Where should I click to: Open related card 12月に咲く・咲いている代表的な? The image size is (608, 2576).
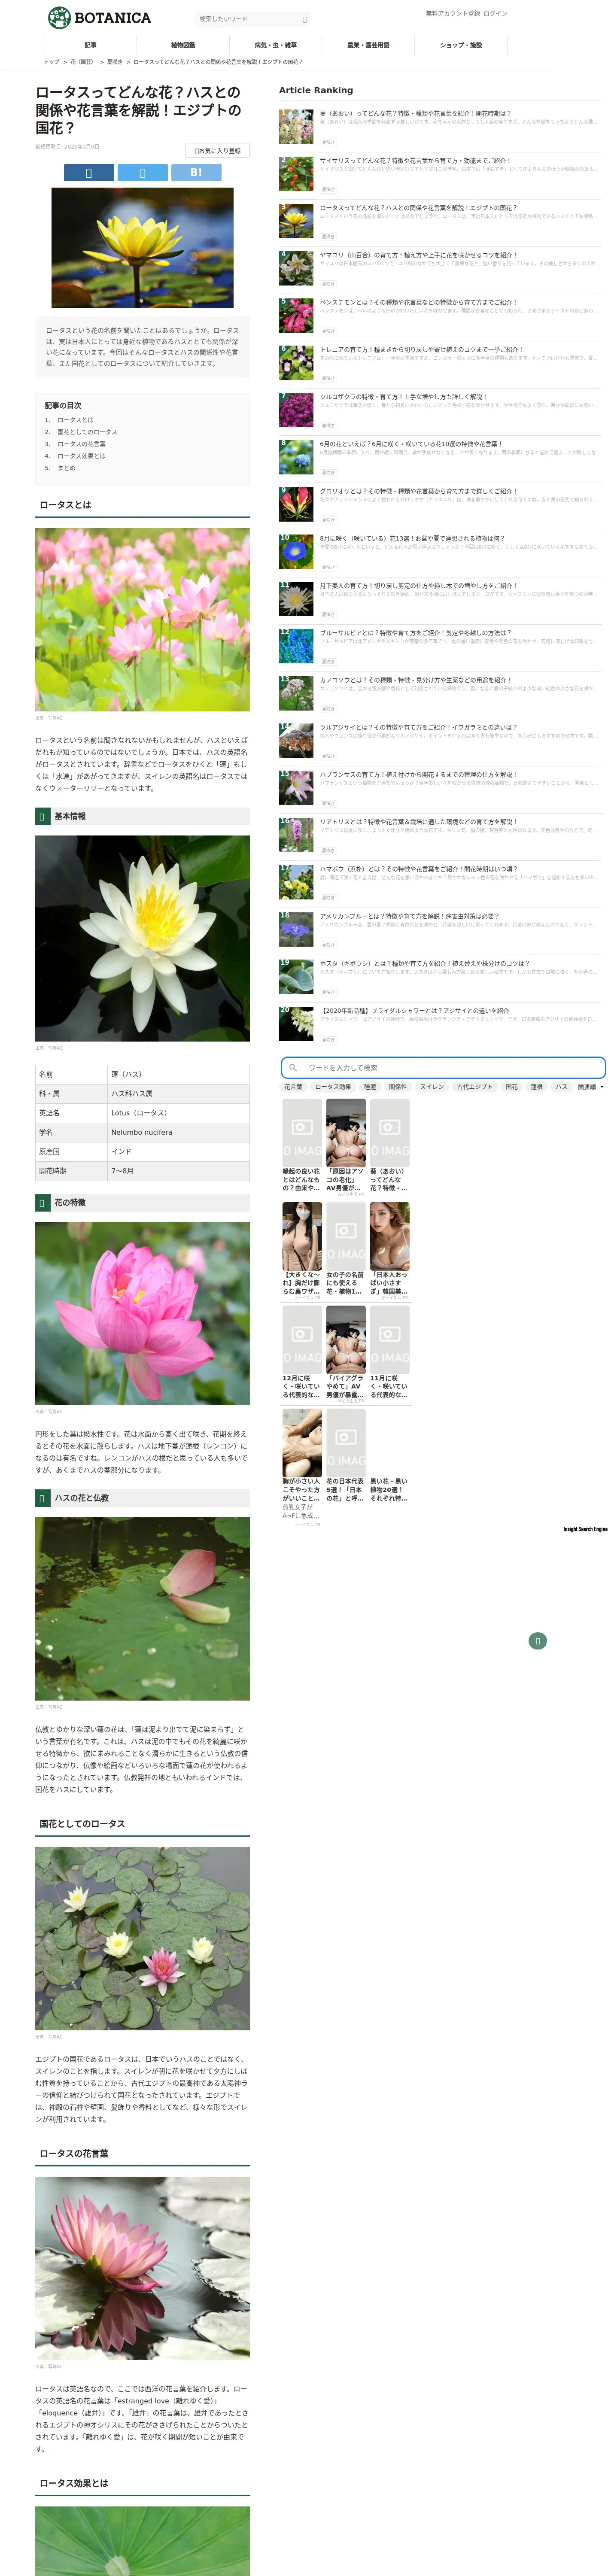[x=302, y=1352]
